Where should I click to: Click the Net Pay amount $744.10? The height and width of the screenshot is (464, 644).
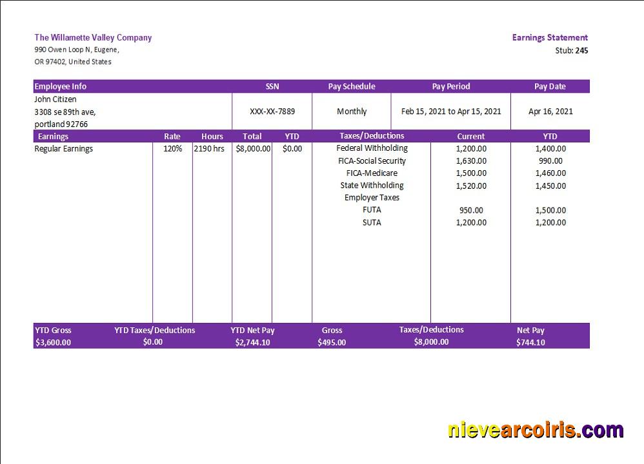pyautogui.click(x=530, y=342)
